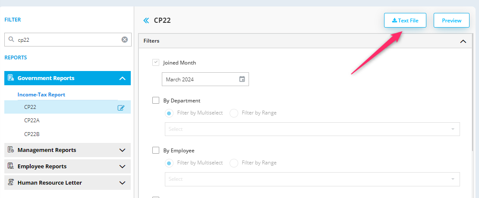The height and width of the screenshot is (198, 479).
Task: Click the Management Reports section icon
Action: click(x=11, y=150)
